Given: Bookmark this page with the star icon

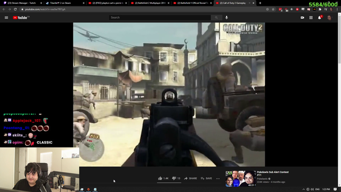Looking at the screenshot, I should pyautogui.click(x=273, y=10).
